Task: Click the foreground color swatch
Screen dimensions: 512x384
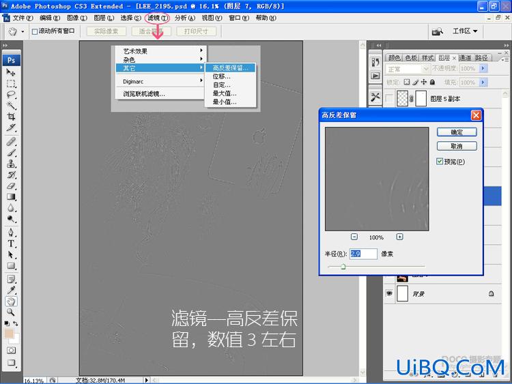Action: pyautogui.click(x=9, y=333)
